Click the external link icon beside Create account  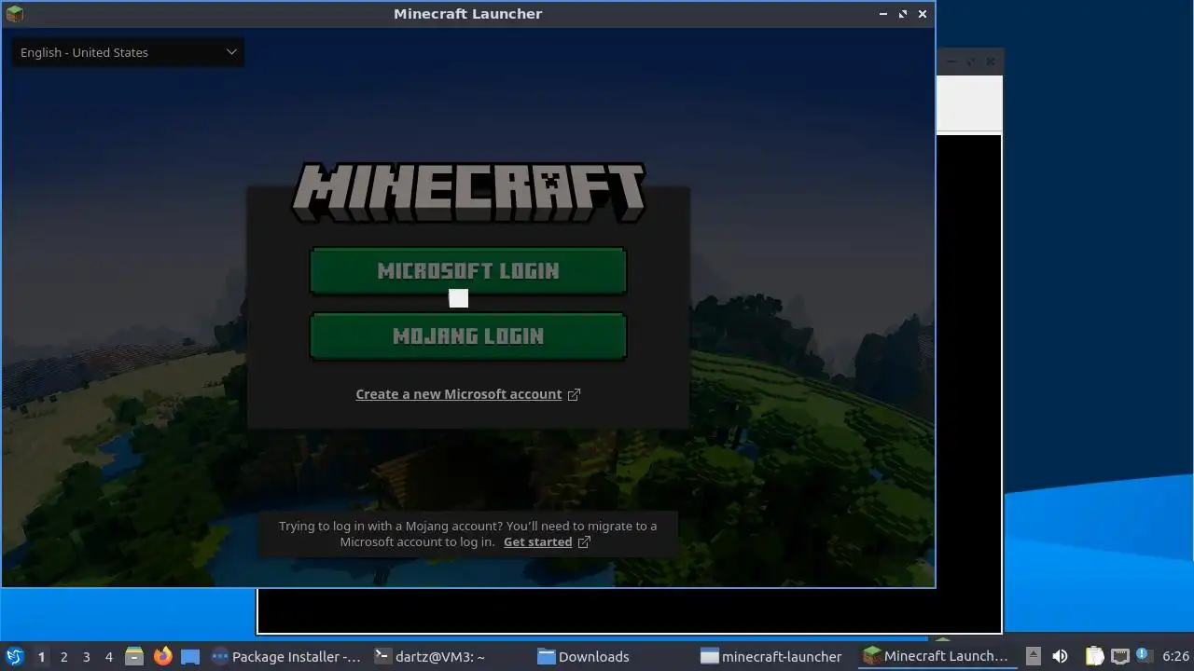[574, 394]
